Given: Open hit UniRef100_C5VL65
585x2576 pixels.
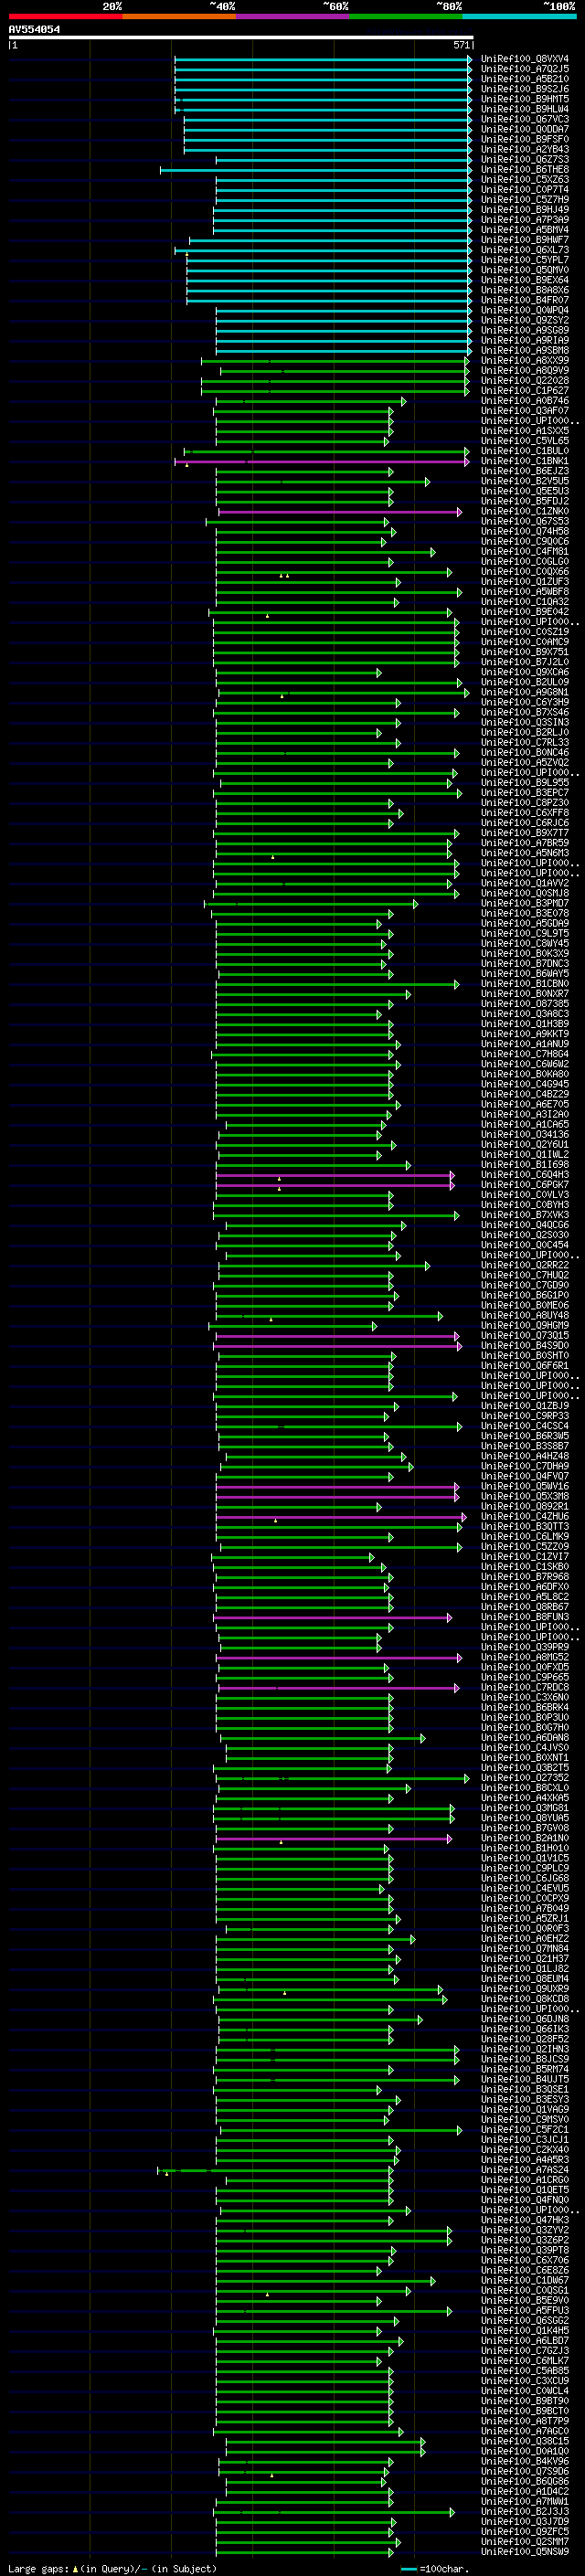Looking at the screenshot, I should point(525,441).
